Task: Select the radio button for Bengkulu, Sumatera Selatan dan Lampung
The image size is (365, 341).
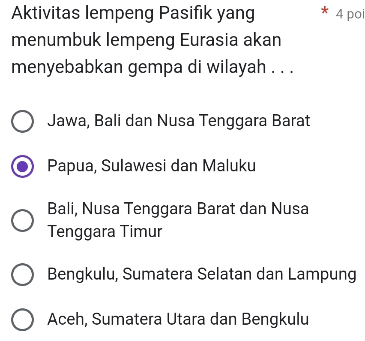Action: click(x=22, y=274)
